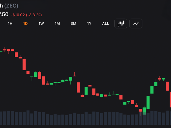Select the 1W time range
Viewport: 171px width, 128px height.
pos(41,24)
